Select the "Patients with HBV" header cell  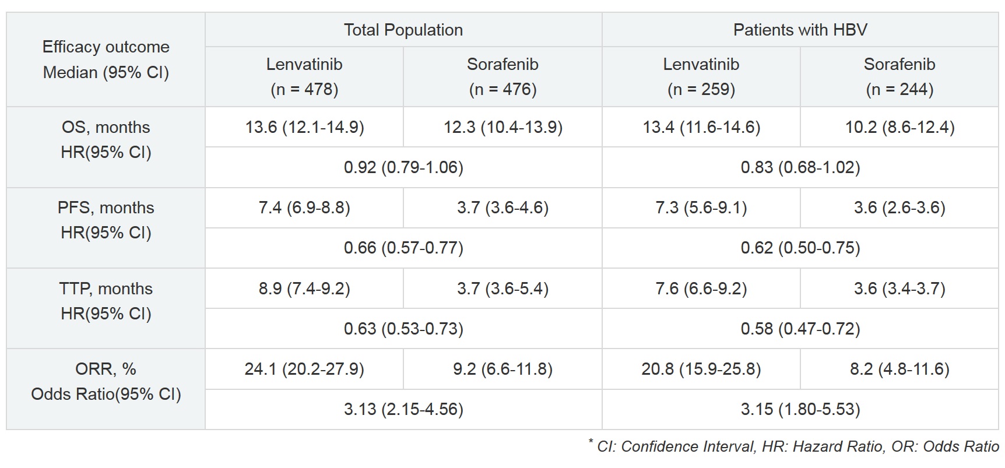800,30
